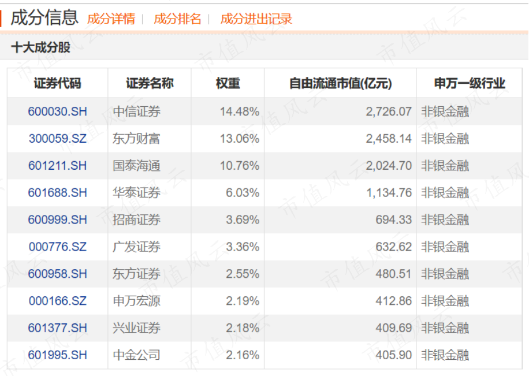Image resolution: width=529 pixels, height=376 pixels.
Task: Click the 6.03% weight value
Action: 243,193
